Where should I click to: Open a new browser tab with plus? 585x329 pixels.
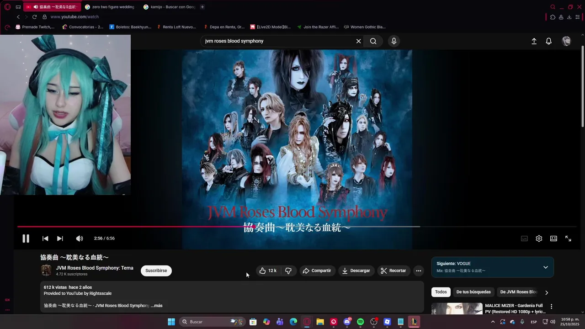point(202,7)
